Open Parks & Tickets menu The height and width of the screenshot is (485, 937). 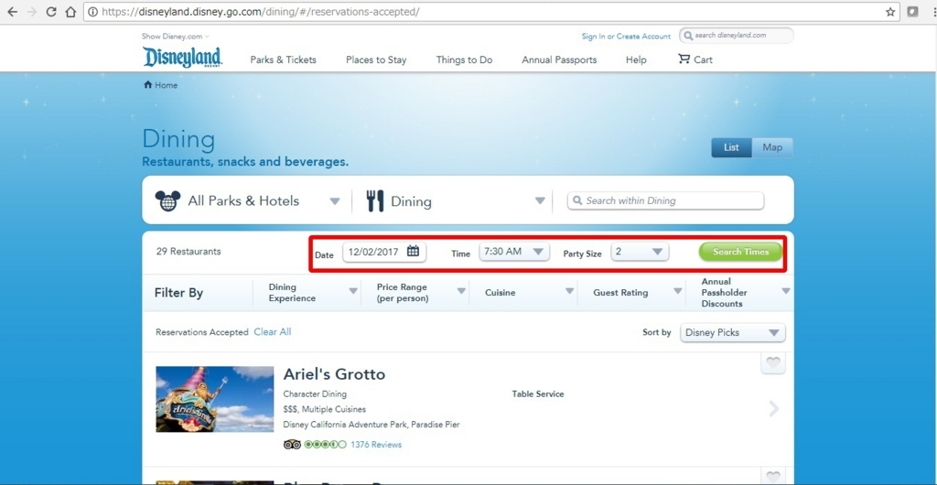click(x=284, y=59)
